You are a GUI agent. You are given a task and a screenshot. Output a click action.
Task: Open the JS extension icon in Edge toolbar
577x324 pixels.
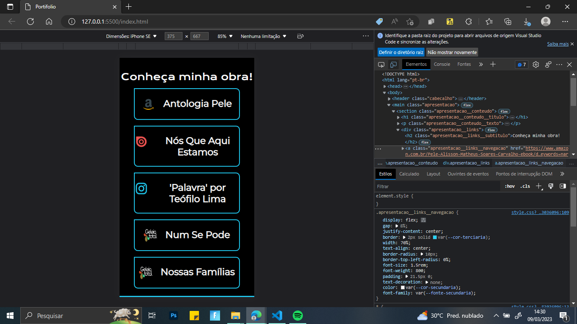click(450, 22)
